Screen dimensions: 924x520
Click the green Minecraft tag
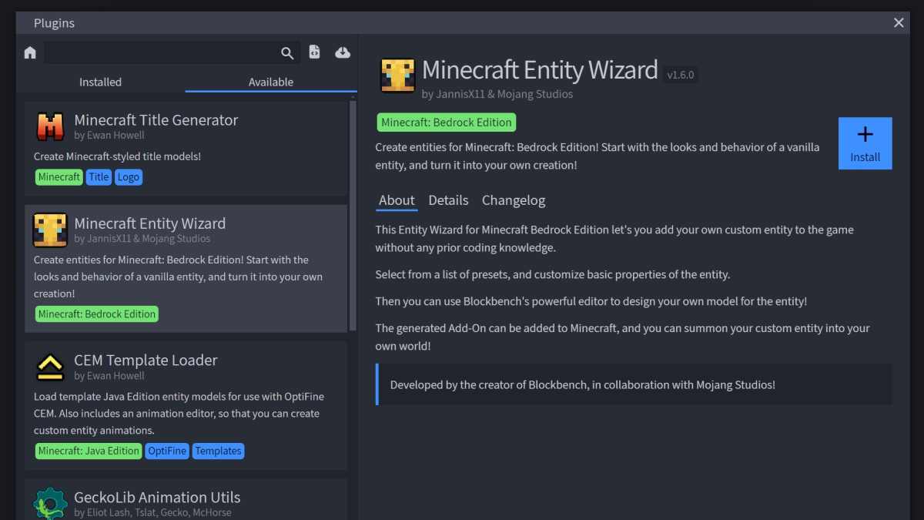[x=59, y=177]
